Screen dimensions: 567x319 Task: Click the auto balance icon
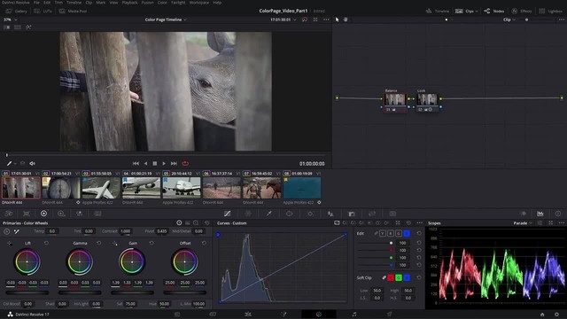[6, 231]
